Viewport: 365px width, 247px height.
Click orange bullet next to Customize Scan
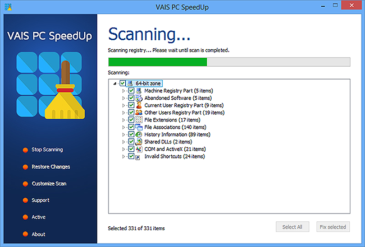[25, 184]
